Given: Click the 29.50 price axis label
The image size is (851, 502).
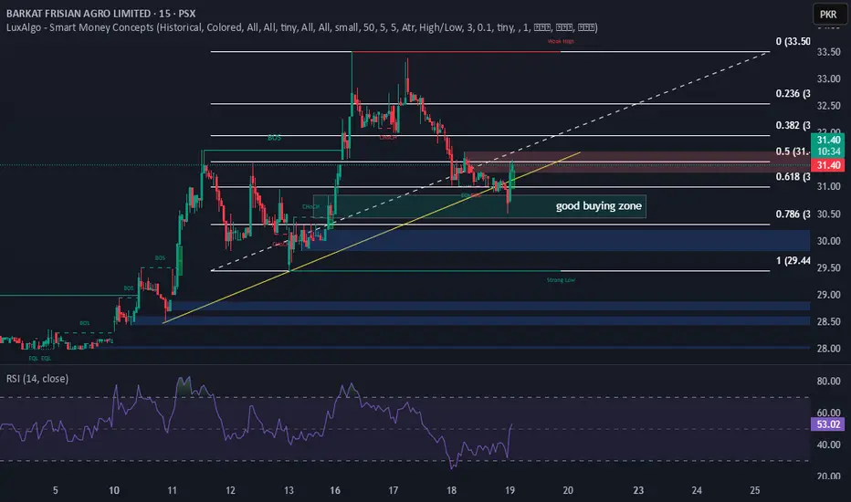Looking at the screenshot, I should (829, 268).
